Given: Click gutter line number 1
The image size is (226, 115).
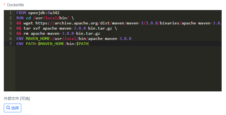Looking at the screenshot, I should point(11,13).
